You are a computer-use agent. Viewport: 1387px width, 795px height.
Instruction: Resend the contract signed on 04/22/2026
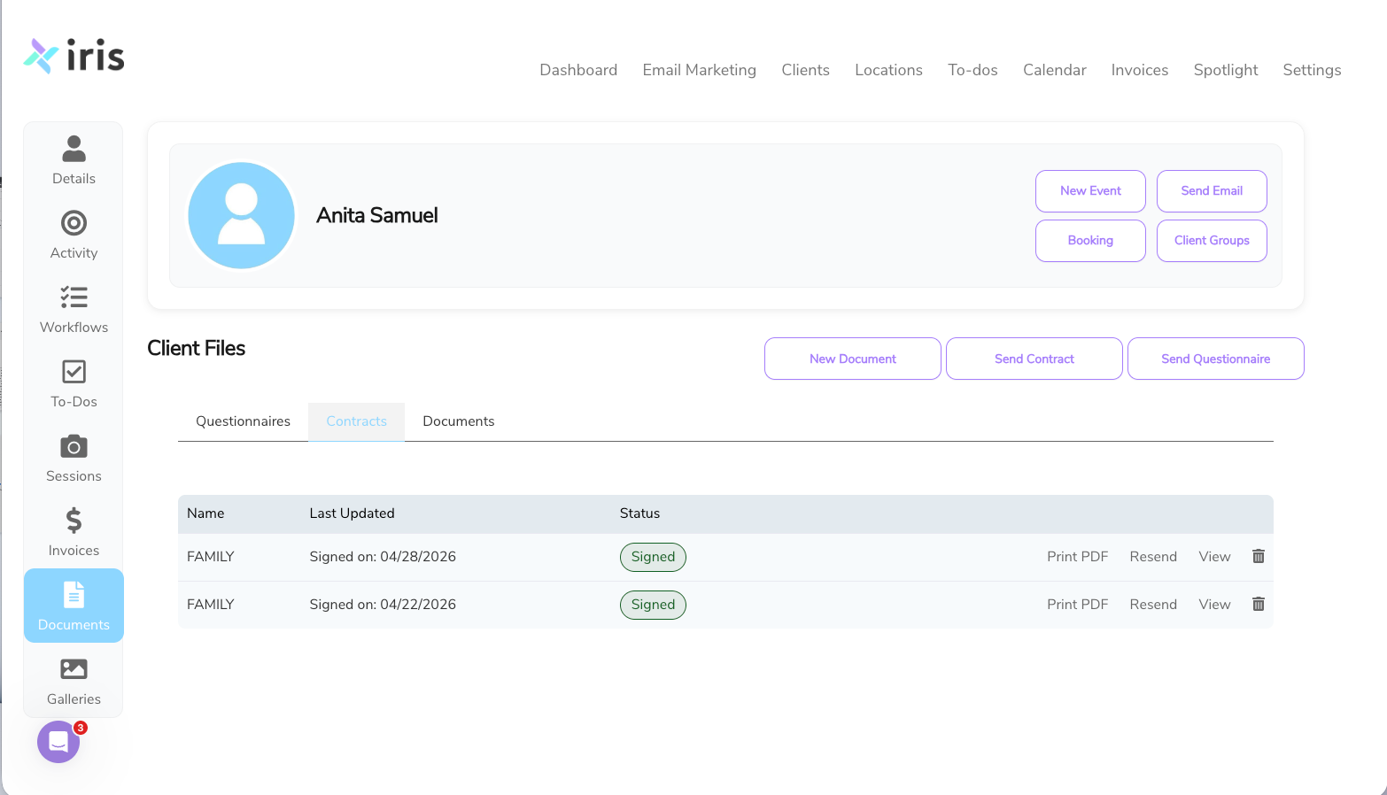(x=1153, y=604)
